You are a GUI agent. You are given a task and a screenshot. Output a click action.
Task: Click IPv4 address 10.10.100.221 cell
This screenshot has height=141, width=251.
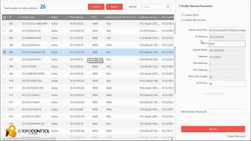point(77,81)
